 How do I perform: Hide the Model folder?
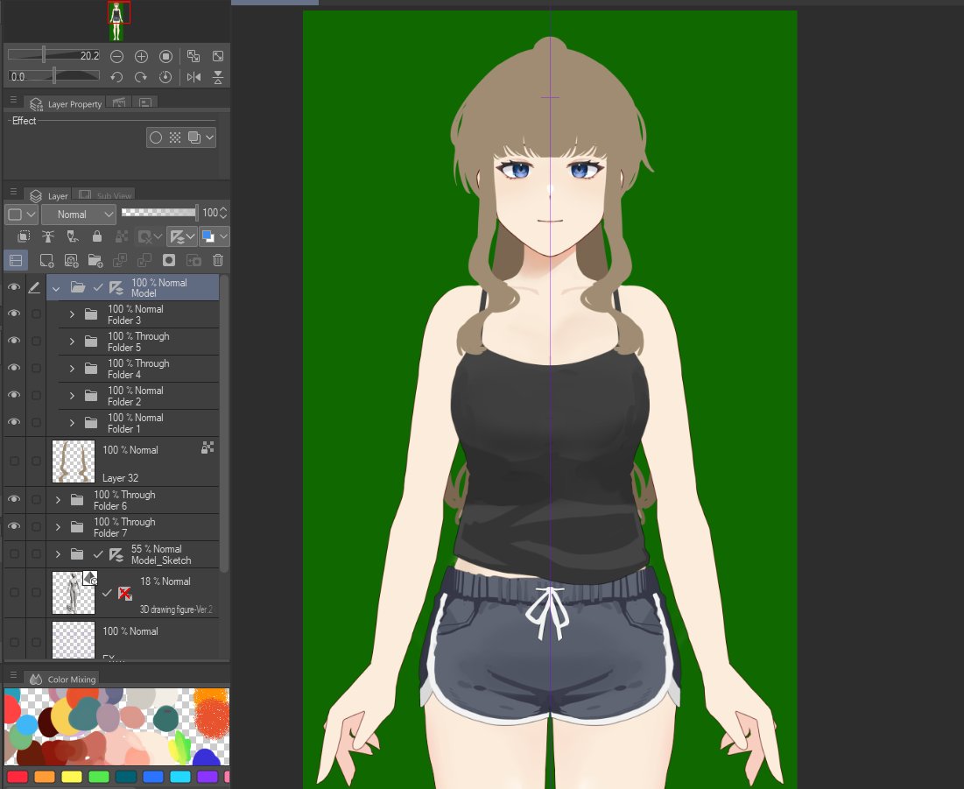tap(13, 286)
